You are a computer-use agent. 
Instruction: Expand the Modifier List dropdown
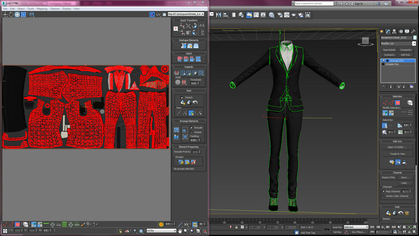[414, 43]
